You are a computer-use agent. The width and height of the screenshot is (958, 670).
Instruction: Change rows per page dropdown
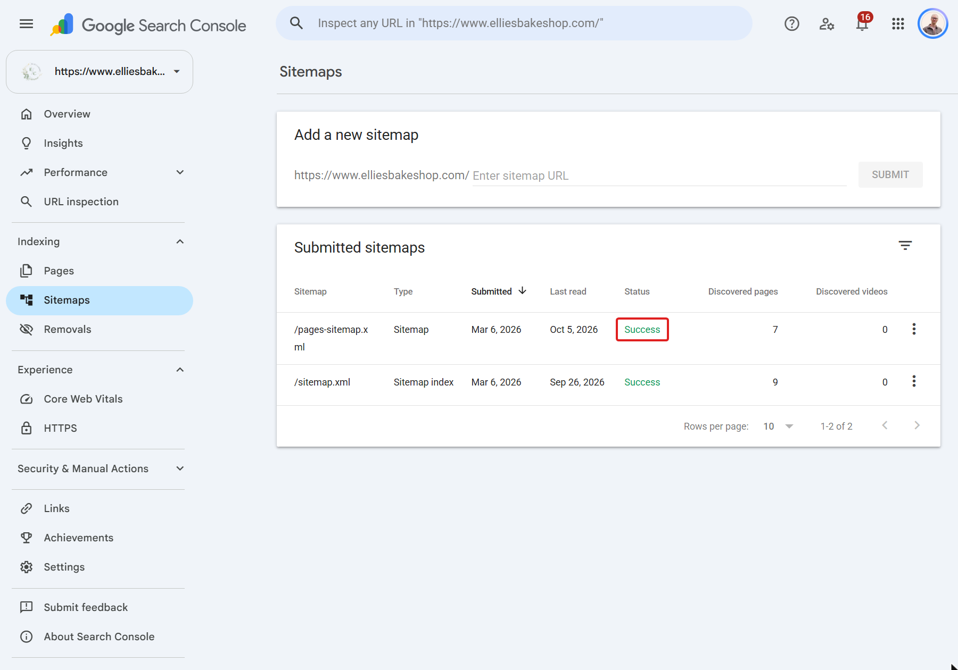(778, 426)
